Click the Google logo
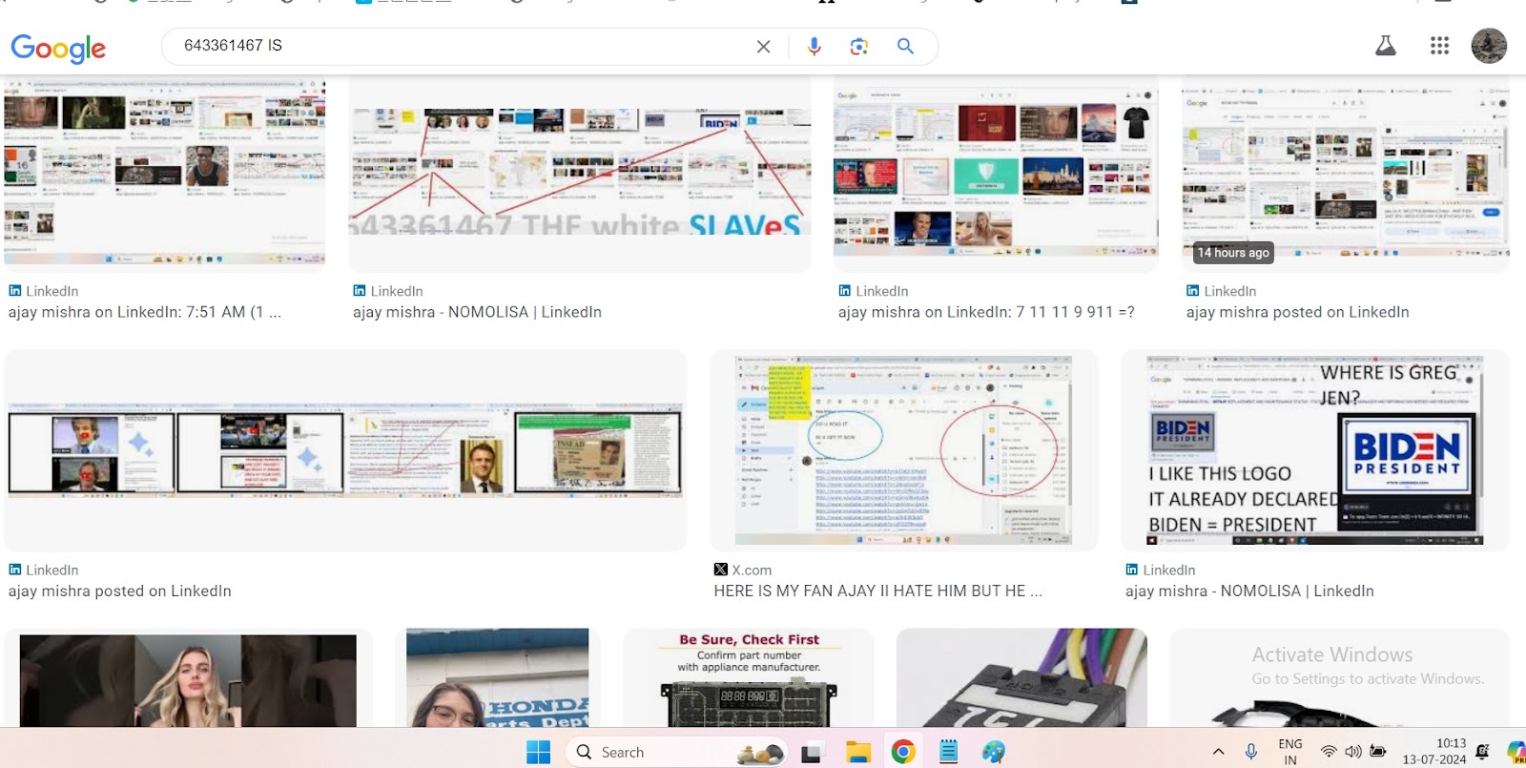The height and width of the screenshot is (768, 1526). pos(58,48)
